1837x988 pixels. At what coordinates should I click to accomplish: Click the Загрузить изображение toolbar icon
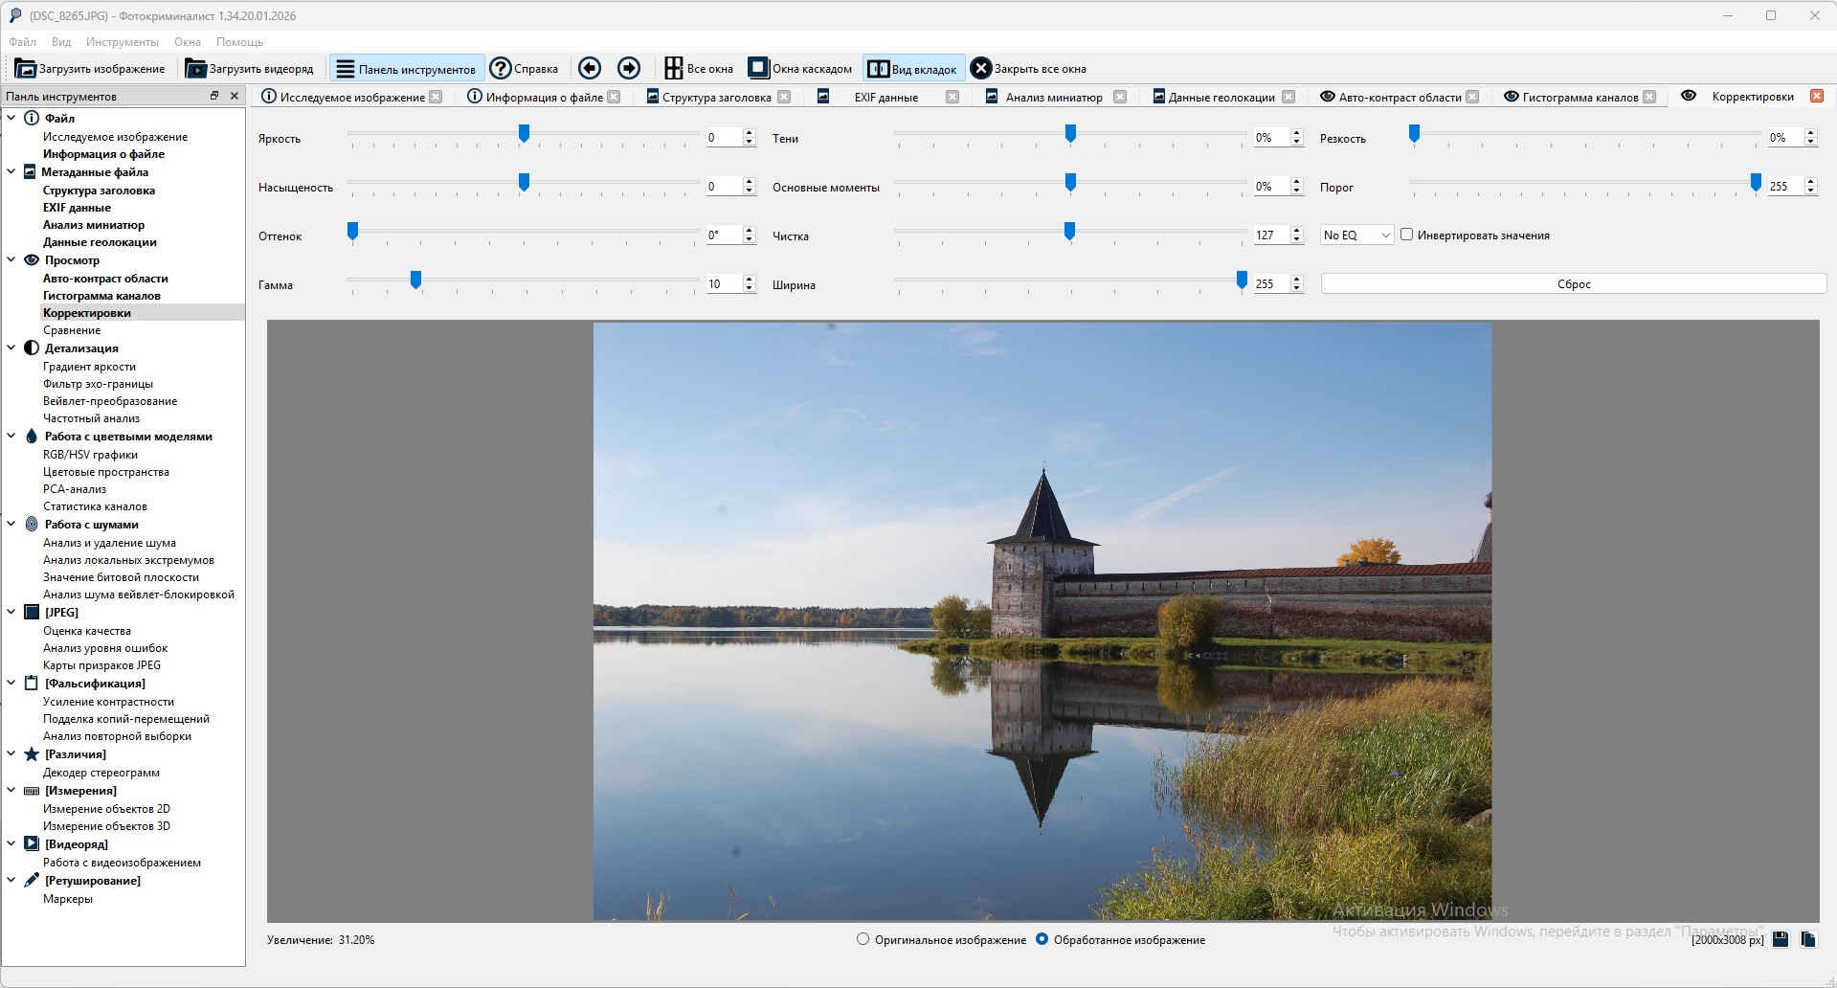(x=26, y=69)
